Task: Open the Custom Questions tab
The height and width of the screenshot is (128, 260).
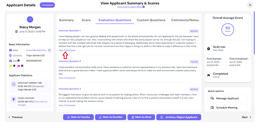Action: (151, 20)
